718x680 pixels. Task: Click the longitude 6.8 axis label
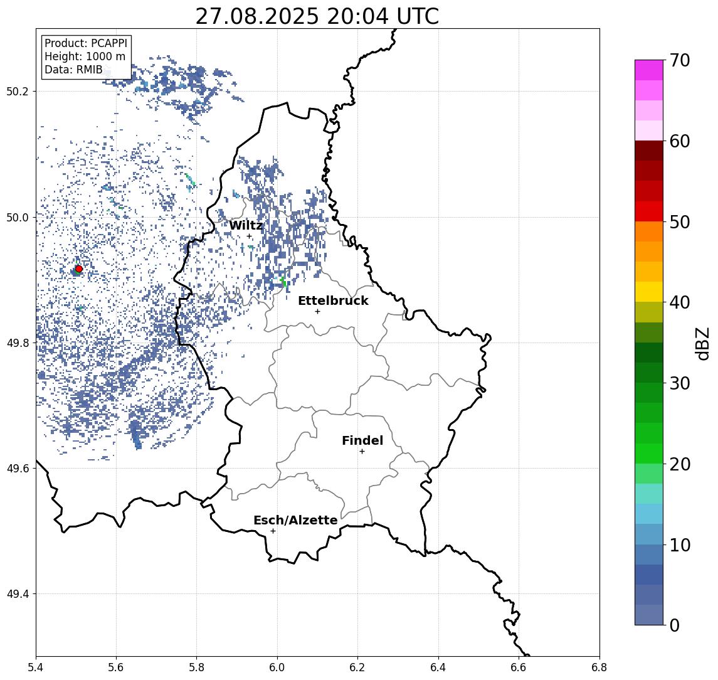[599, 667]
